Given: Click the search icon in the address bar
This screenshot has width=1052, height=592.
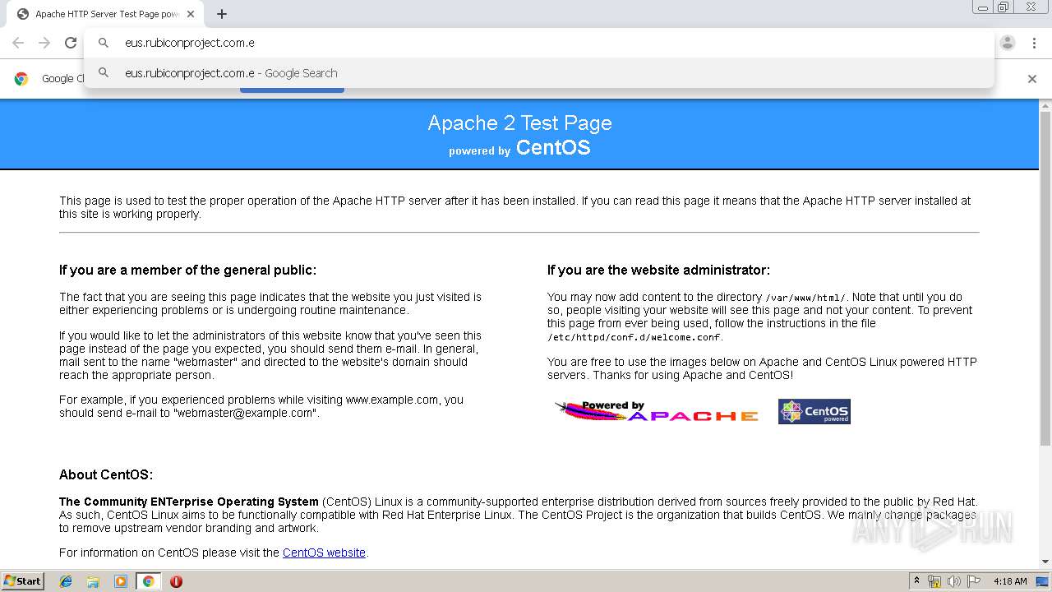Looking at the screenshot, I should coord(104,43).
